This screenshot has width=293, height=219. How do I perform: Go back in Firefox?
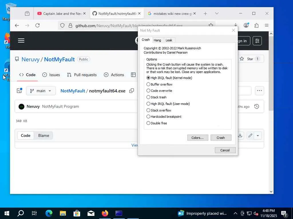click(x=17, y=25)
